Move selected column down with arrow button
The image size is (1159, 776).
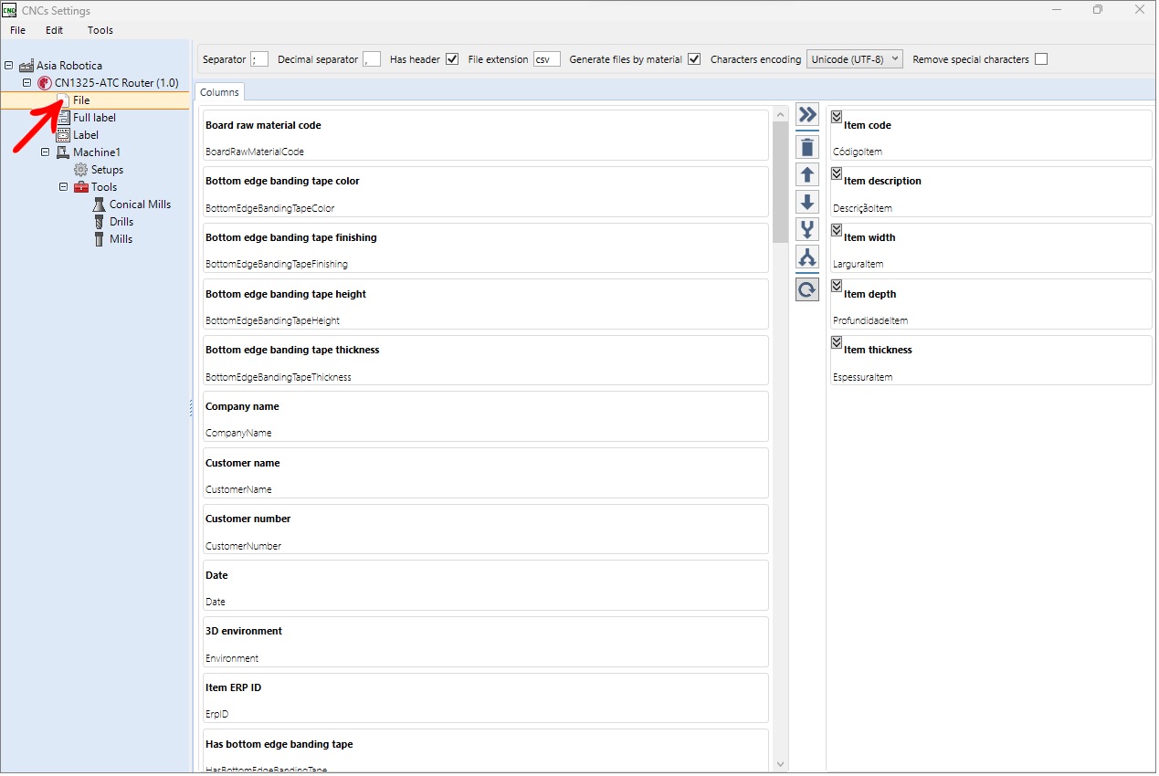807,202
